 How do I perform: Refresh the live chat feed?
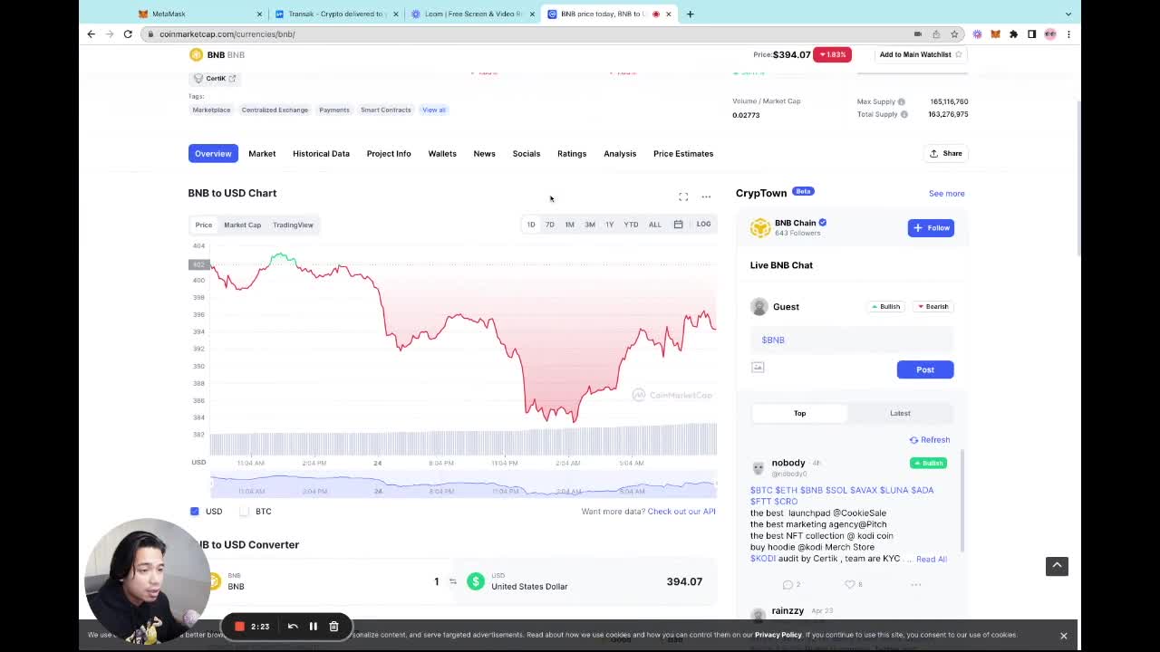coord(930,440)
